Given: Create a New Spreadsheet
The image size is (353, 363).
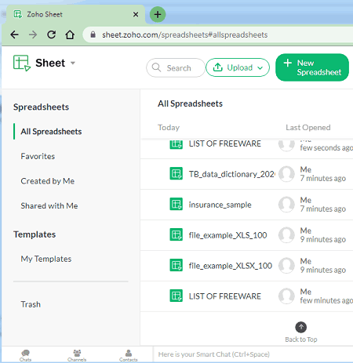Looking at the screenshot, I should click(x=312, y=67).
